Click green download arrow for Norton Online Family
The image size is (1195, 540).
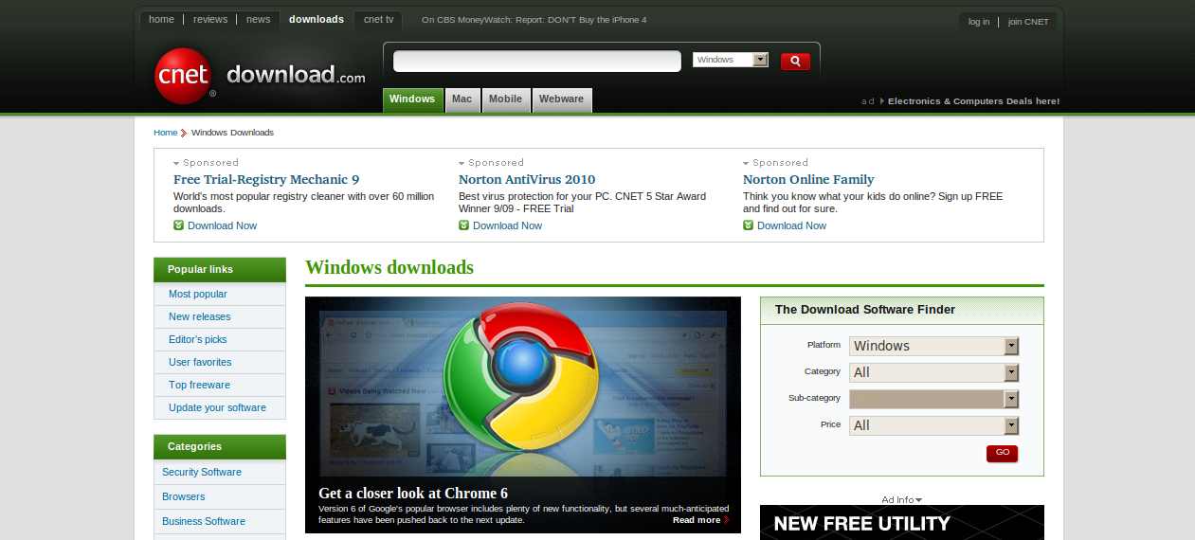pyautogui.click(x=748, y=225)
